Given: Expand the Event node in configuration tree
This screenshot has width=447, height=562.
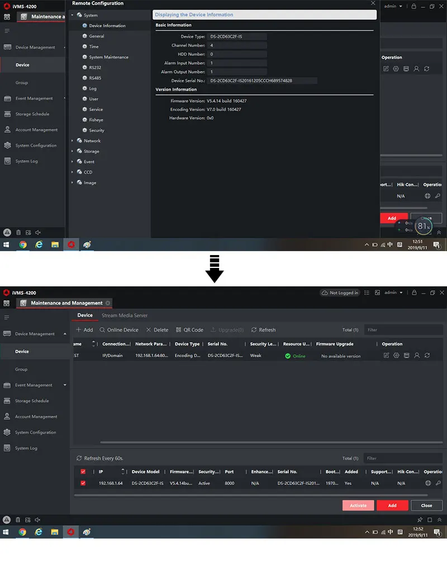Looking at the screenshot, I should (72, 162).
